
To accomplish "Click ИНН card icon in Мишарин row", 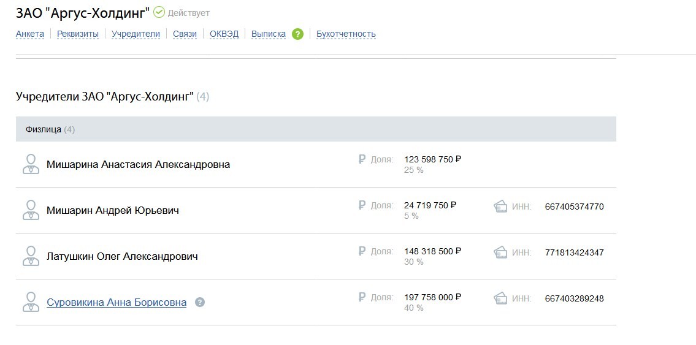I will pos(500,206).
